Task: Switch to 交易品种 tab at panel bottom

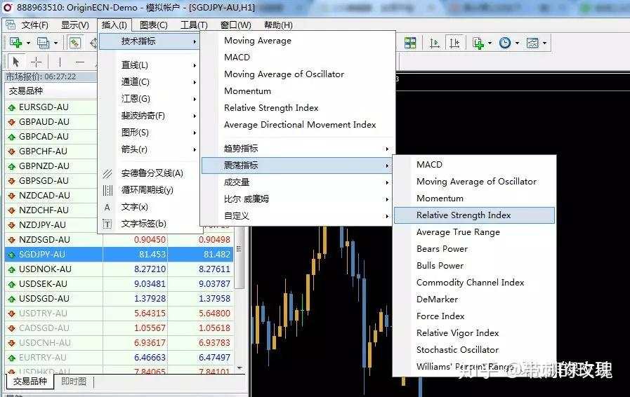Action: (x=30, y=382)
